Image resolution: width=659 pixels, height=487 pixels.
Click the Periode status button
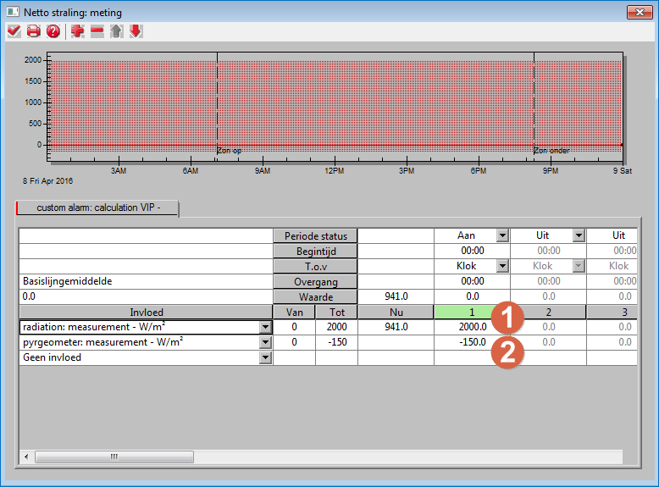315,235
